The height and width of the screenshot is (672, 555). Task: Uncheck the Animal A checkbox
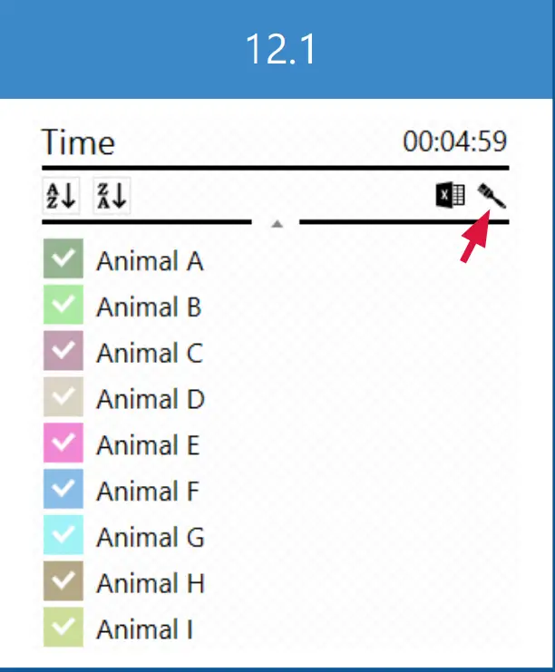63,259
